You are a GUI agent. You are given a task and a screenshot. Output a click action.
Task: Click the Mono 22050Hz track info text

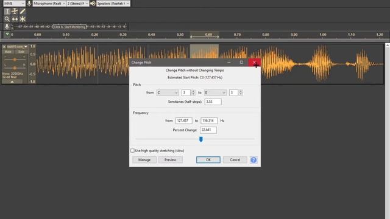tap(12, 75)
